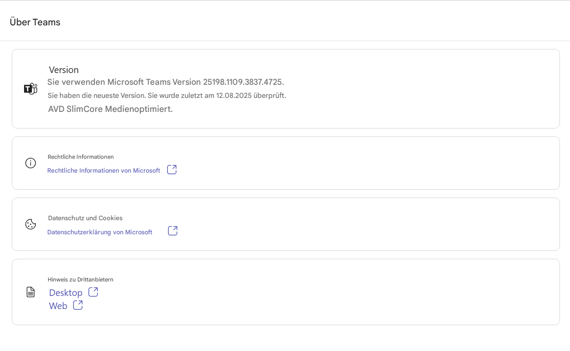This screenshot has height=351, width=570.
Task: Click the info circle icon beside Rechtliche Informationen
Action: (31, 163)
